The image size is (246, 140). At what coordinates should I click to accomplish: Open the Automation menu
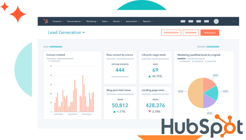(x=132, y=21)
